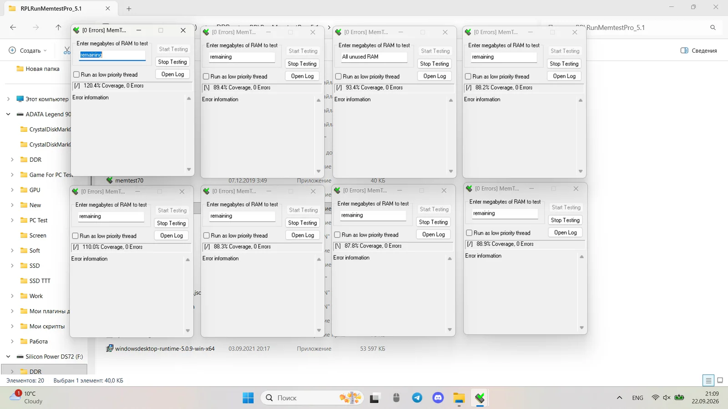The height and width of the screenshot is (409, 728).
Task: Open Discord from the taskbar
Action: [438, 398]
